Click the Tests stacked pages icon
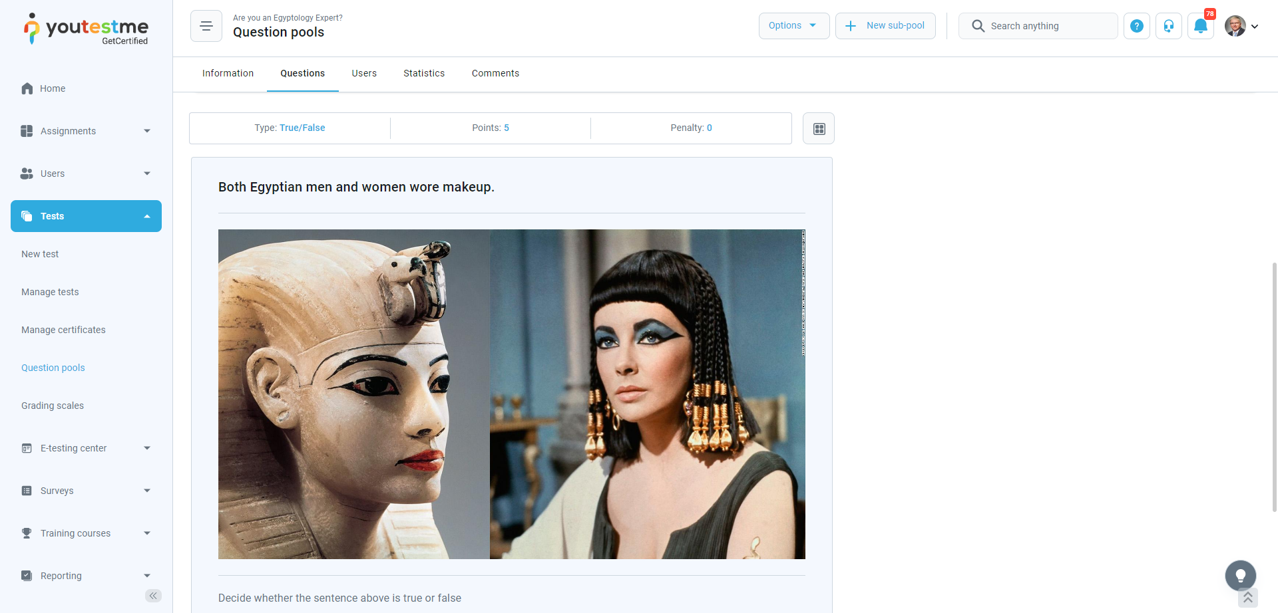Image resolution: width=1278 pixels, height=613 pixels. (x=27, y=216)
